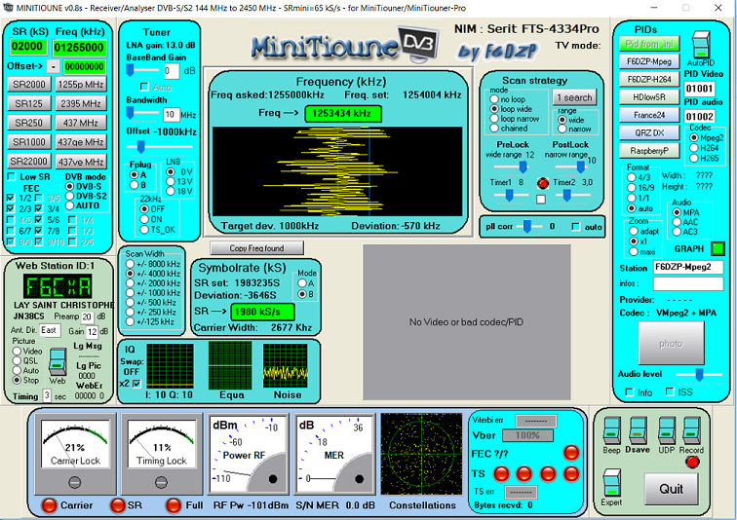
Task: Flip the Web switch in station panel
Action: [x=58, y=361]
